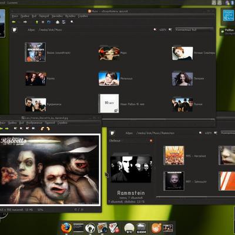Open the Go (Переход) menu in Music window
Image resolution: width=235 pixels, height=235 pixels.
pyautogui.click(x=44, y=16)
